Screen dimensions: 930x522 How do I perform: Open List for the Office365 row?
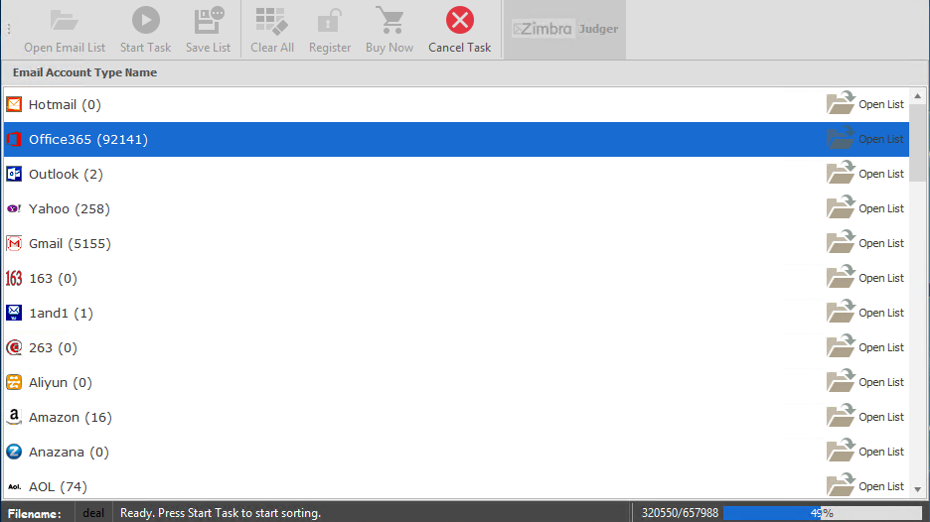[x=866, y=139]
